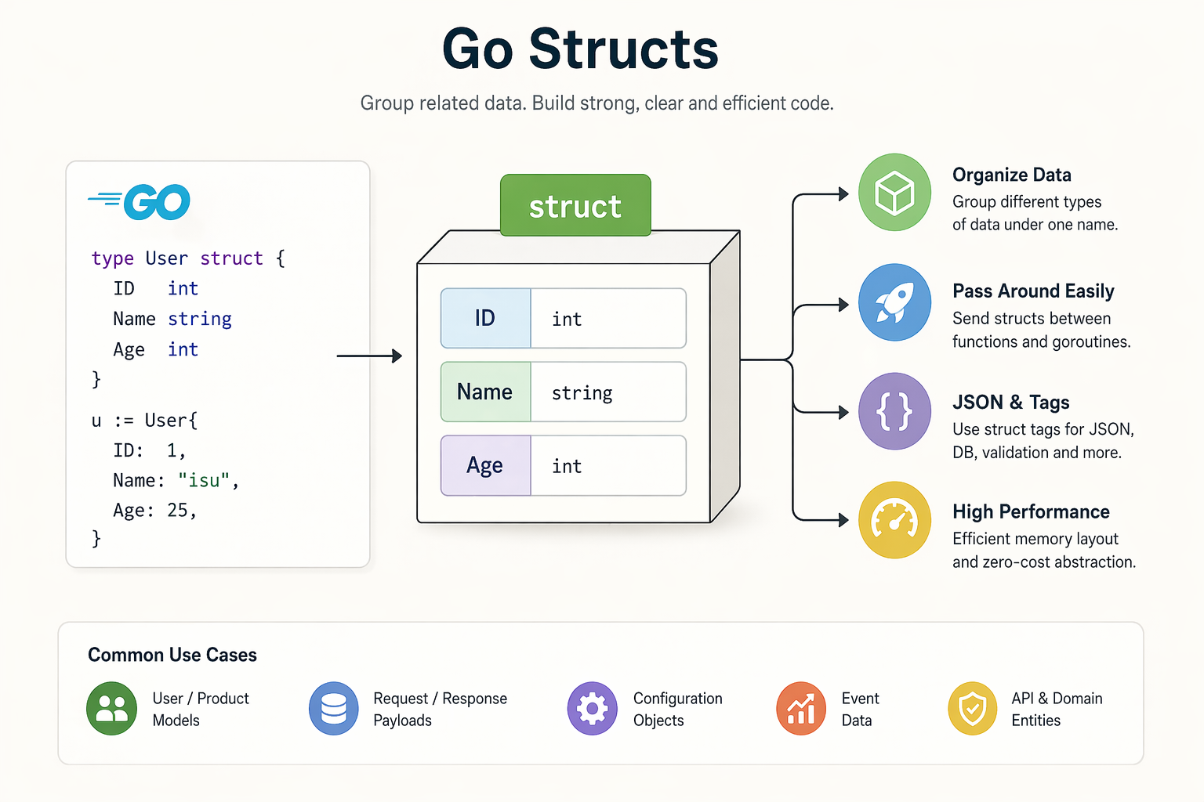Click the High Performance heading

pyautogui.click(x=1031, y=511)
